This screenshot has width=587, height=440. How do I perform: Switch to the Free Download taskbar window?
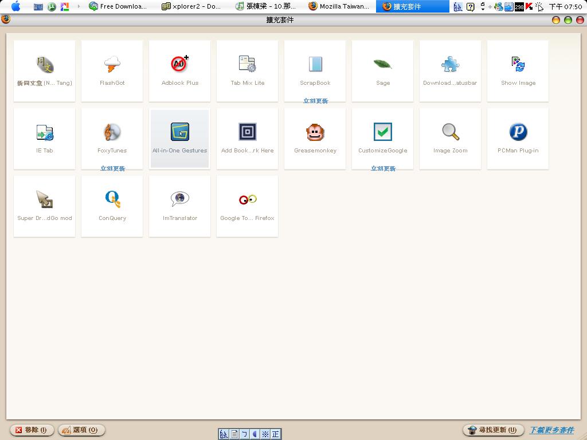pos(118,6)
